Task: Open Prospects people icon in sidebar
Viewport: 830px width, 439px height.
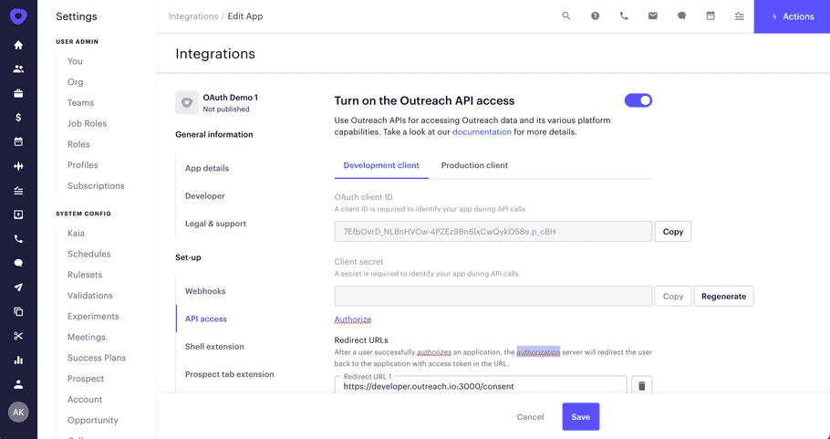Action: [18, 68]
